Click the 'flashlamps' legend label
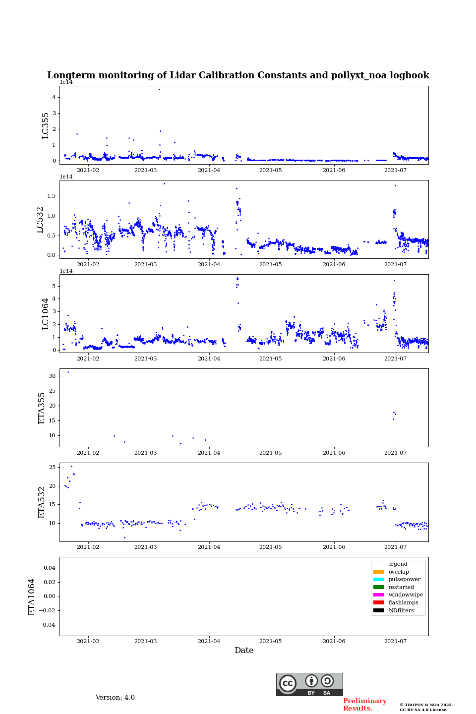 [404, 602]
